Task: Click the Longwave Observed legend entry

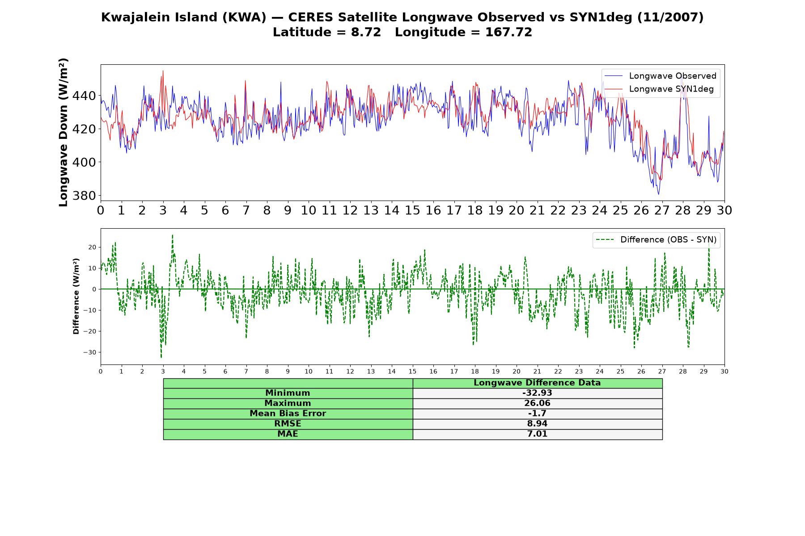Action: pyautogui.click(x=672, y=76)
